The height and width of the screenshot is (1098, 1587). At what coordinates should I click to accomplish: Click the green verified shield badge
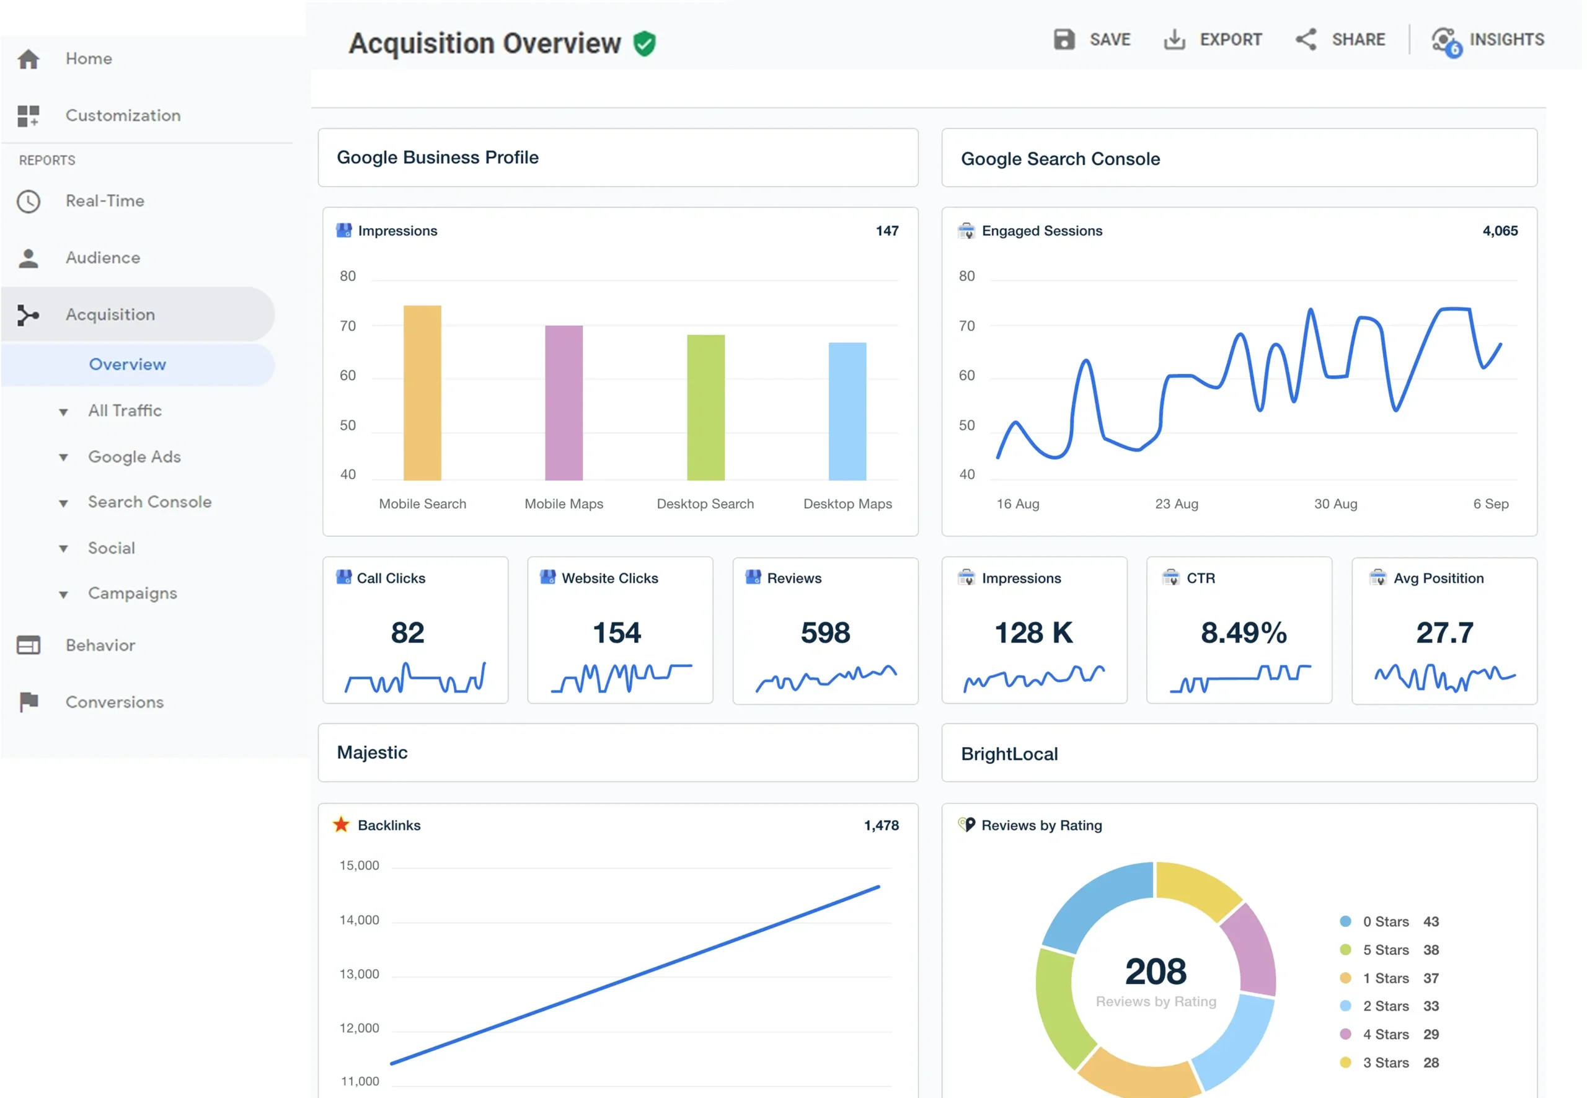(x=645, y=44)
